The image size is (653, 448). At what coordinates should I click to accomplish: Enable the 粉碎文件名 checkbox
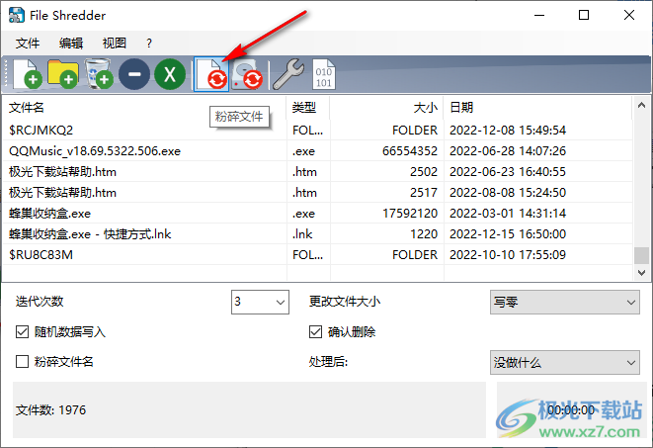coord(22,361)
